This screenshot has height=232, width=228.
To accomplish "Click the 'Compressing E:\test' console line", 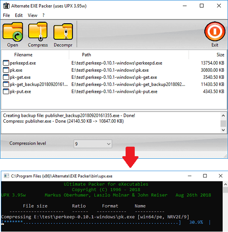I will coord(95,217).
